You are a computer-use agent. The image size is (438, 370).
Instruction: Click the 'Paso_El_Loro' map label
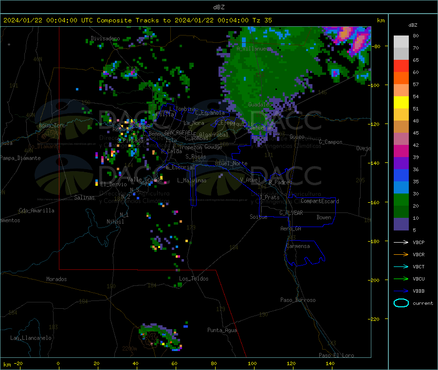[x=337, y=355]
